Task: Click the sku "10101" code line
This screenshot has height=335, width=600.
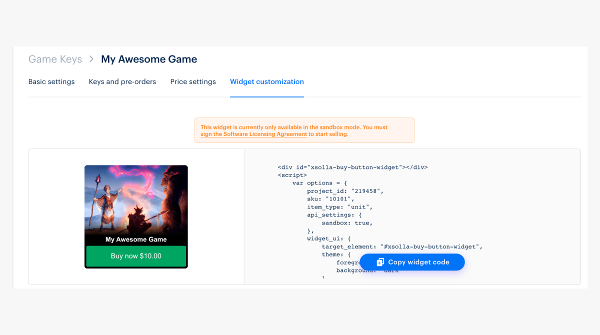Action: tap(330, 199)
